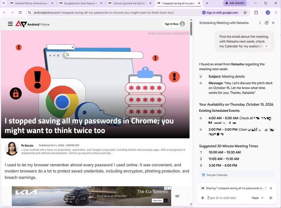Close the Android Police news tab
The width and height of the screenshot is (281, 208).
(x=52, y=3)
